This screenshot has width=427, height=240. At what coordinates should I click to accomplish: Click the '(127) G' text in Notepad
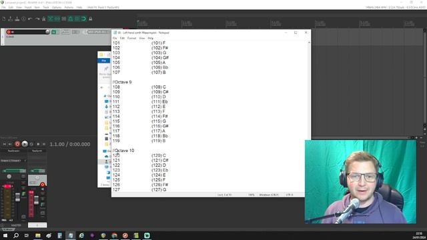[159, 189]
